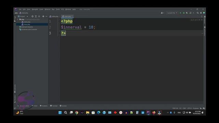Open the Edit menu

24,9
